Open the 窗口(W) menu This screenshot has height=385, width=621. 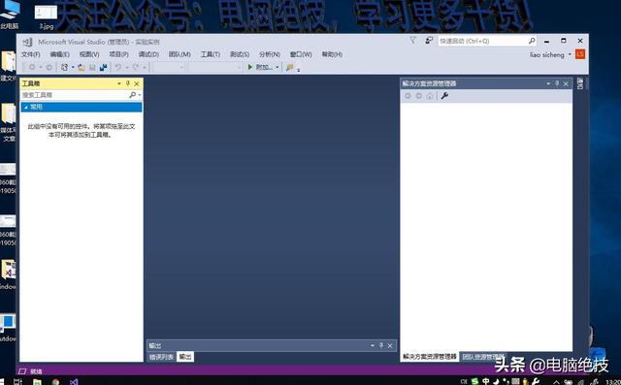coord(301,54)
